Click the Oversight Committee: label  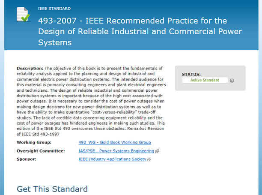point(41,151)
